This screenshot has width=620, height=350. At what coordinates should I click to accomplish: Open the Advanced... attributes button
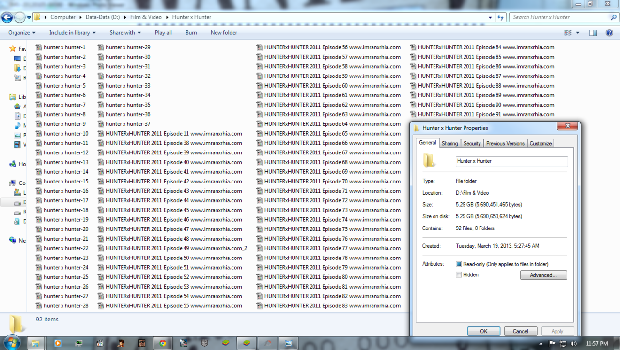(x=543, y=275)
